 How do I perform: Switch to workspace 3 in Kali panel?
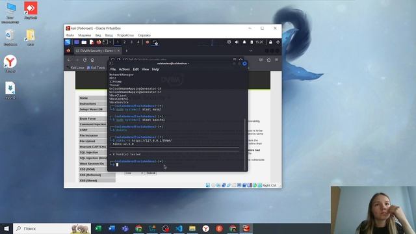[131, 42]
